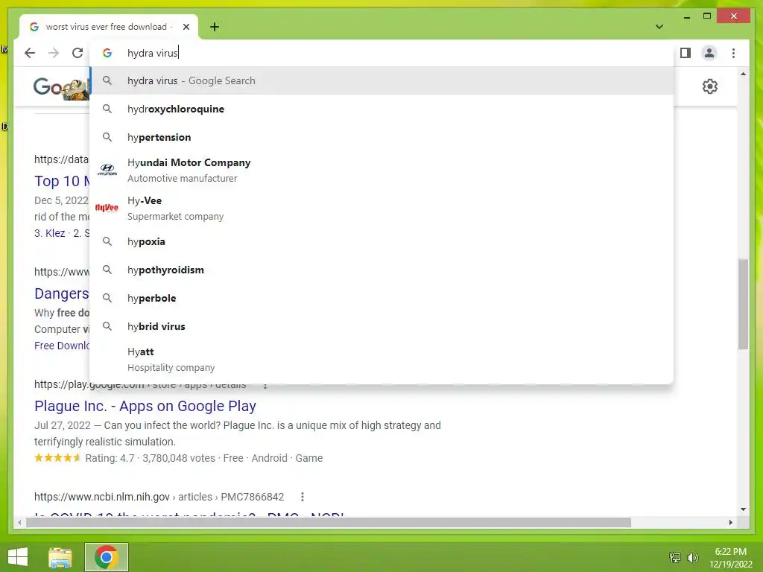This screenshot has height=572, width=763.
Task: Click the vertical scrollbar thumb
Action: tap(743, 304)
